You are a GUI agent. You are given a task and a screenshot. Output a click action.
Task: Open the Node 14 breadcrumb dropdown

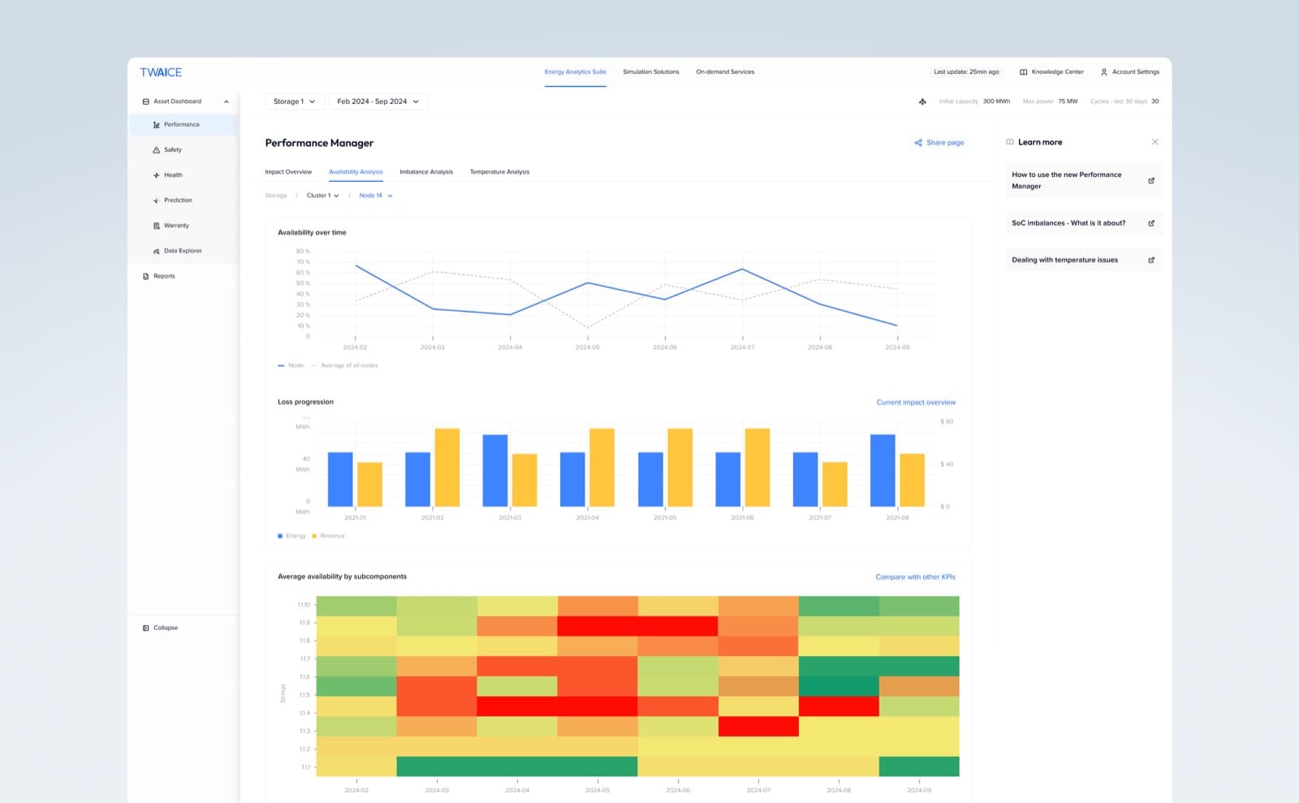click(x=375, y=196)
